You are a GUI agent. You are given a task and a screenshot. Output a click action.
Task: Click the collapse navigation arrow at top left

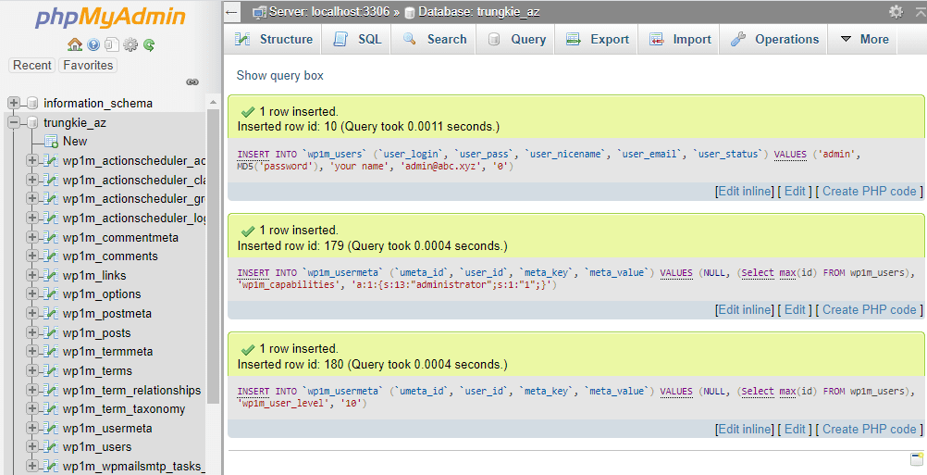pos(232,12)
